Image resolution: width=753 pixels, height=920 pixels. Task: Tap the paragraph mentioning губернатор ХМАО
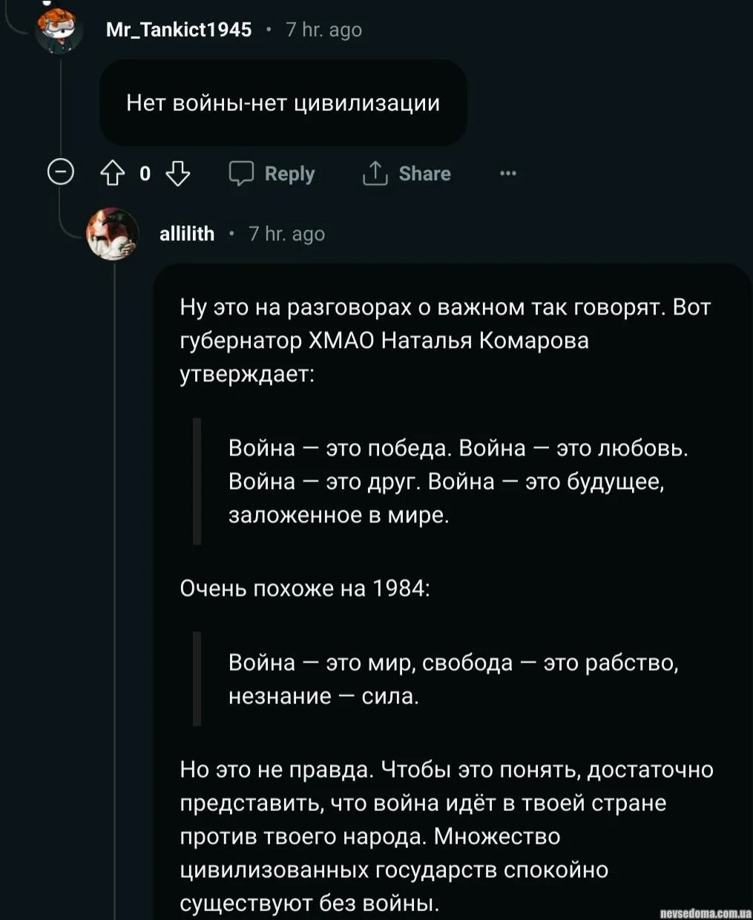coord(445,341)
